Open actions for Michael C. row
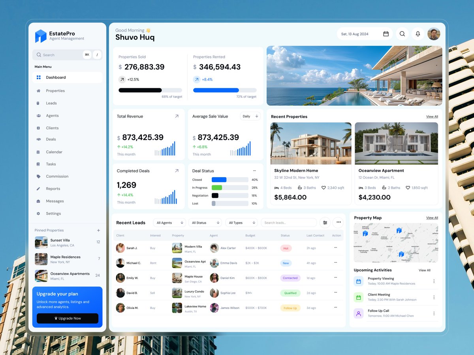 click(x=336, y=262)
